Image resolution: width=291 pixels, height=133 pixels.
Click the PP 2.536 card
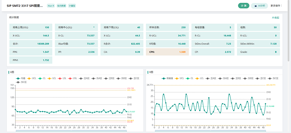[x=76, y=52]
